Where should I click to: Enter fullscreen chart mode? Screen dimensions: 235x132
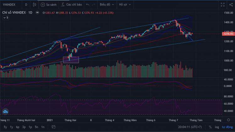pyautogui.click(x=222, y=5)
